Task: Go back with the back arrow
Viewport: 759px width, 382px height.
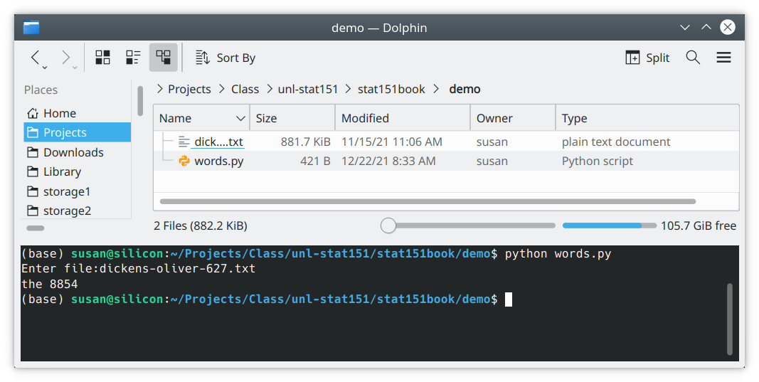Action: (35, 57)
